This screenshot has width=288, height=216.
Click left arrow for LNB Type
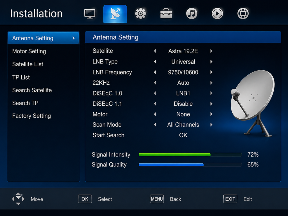[x=155, y=62]
